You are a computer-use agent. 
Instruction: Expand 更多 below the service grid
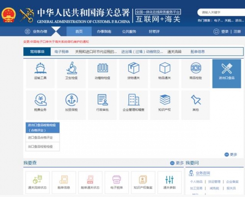231,154
